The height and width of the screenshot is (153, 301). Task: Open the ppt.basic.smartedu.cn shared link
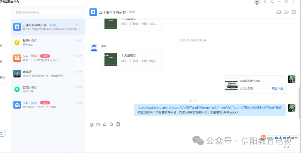pyautogui.click(x=210, y=107)
